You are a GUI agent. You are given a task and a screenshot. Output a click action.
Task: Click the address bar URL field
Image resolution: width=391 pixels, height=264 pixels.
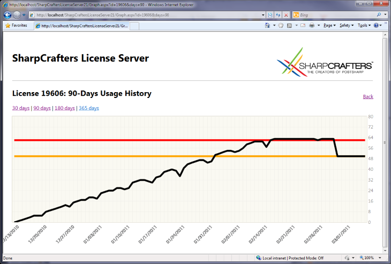pyautogui.click(x=147, y=15)
